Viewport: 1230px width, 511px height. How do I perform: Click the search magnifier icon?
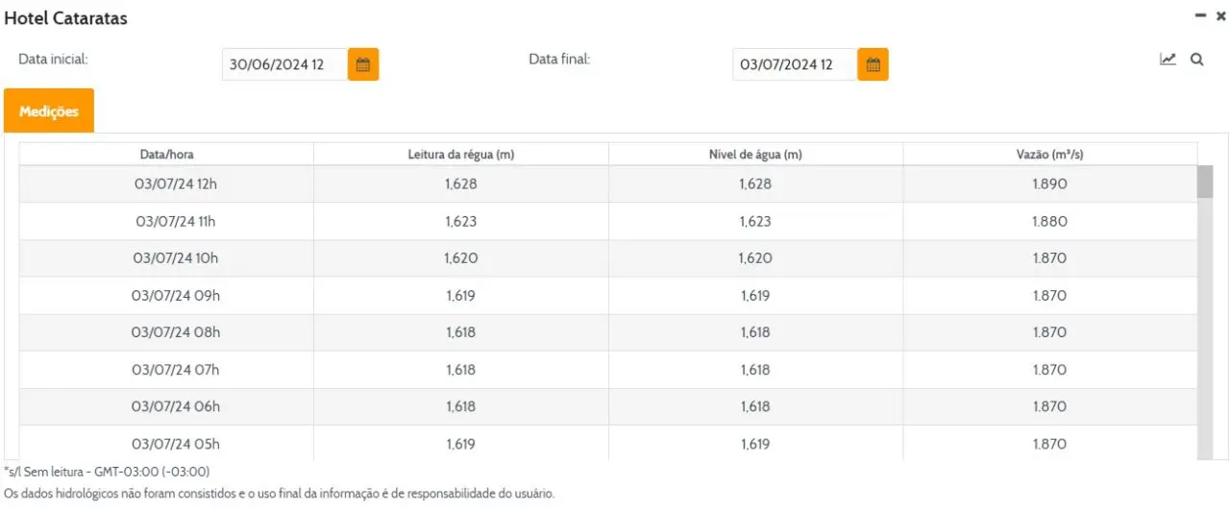point(1196,60)
